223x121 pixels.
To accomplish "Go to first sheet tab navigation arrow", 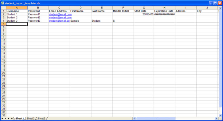I will 2,119.
